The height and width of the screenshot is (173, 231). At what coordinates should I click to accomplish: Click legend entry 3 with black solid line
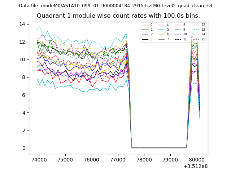click(x=148, y=39)
